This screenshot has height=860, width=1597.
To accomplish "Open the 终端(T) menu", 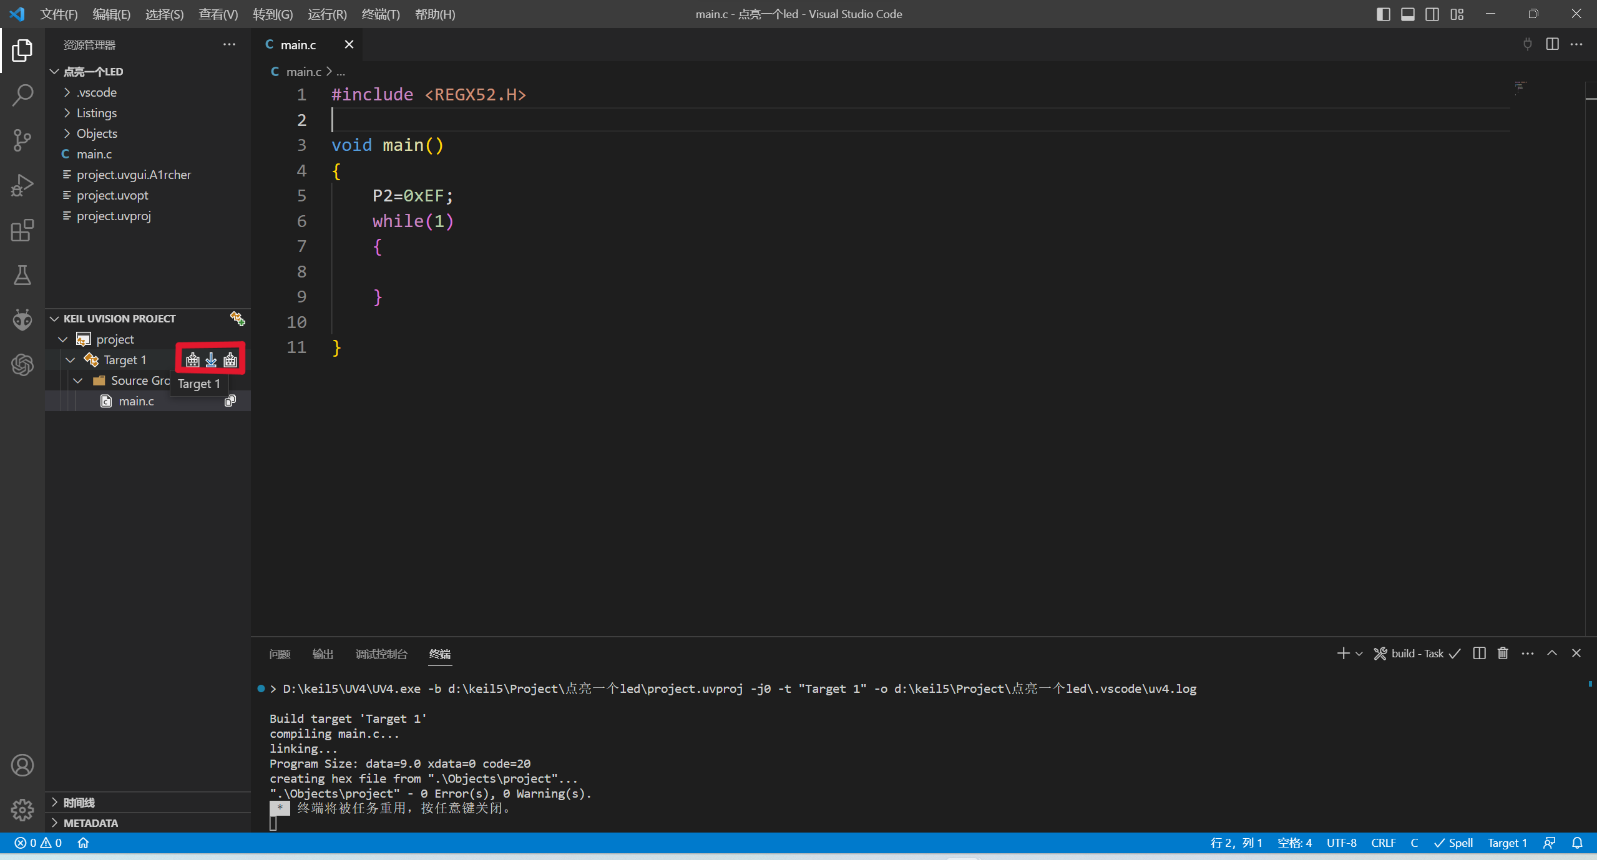I will tap(381, 14).
